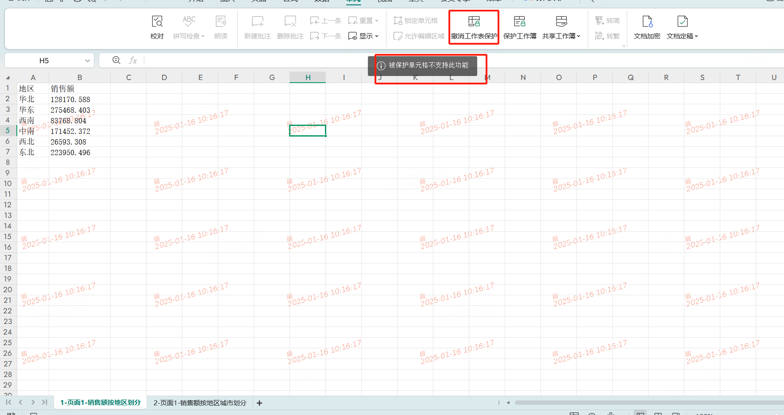This screenshot has width=784, height=415.
Task: Click inside the formula bar input field
Action: point(257,61)
